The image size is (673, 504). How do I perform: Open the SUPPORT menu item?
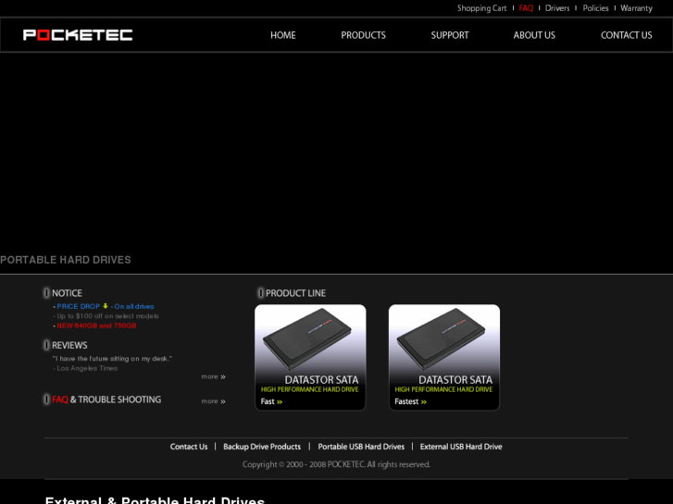click(450, 35)
